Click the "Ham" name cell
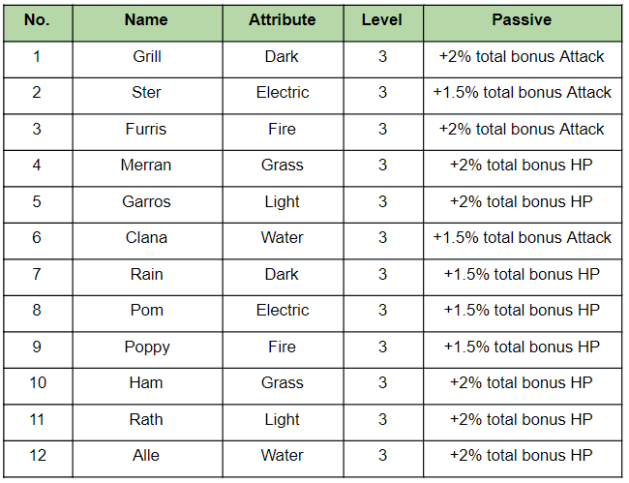This screenshot has width=629, height=483. [146, 383]
